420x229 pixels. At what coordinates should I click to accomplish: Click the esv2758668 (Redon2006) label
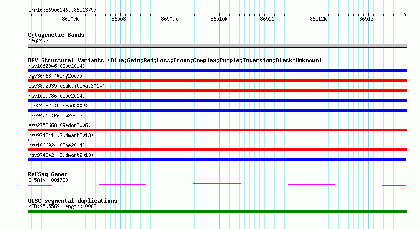59,125
